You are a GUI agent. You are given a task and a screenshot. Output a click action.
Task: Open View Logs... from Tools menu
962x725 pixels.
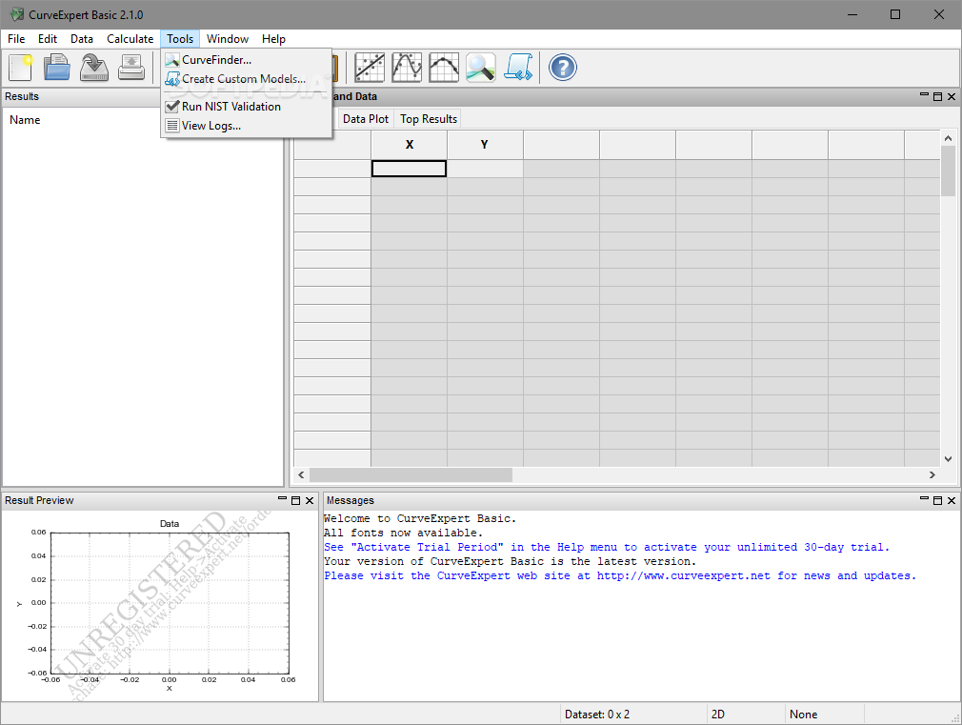(x=247, y=125)
